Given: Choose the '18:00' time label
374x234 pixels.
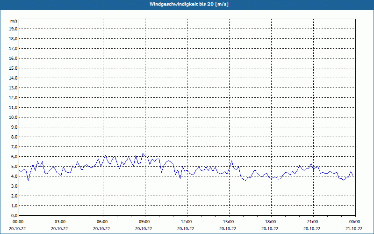Looking at the screenshot, I should tap(272, 222).
